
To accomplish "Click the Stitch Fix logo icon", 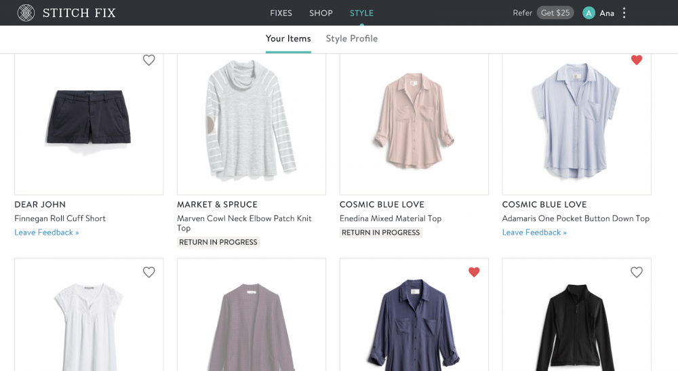I will [x=26, y=13].
